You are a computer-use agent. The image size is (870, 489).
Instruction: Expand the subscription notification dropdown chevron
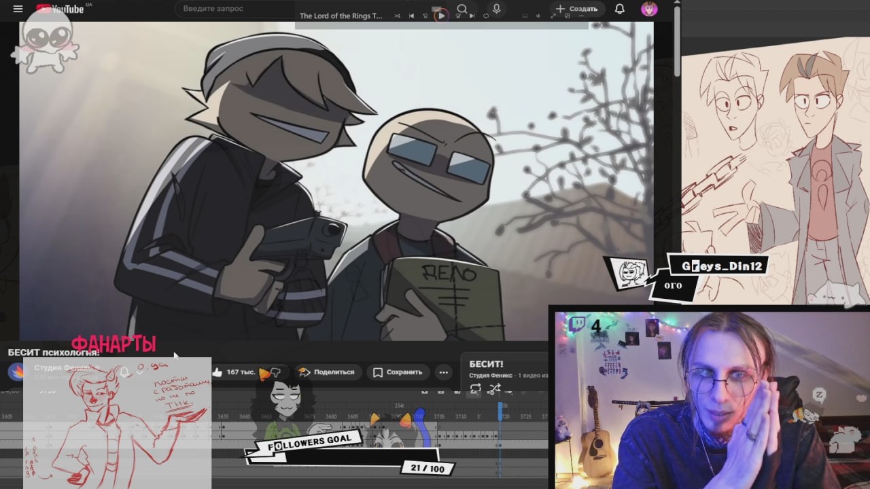pos(140,372)
